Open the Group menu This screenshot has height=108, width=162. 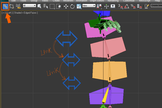pyautogui.click(x=34, y=1)
